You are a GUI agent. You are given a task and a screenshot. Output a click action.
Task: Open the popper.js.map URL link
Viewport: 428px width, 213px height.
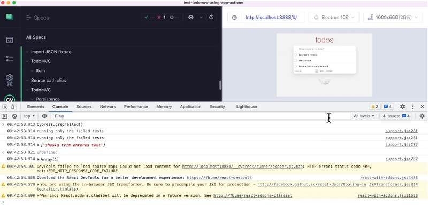242,167
